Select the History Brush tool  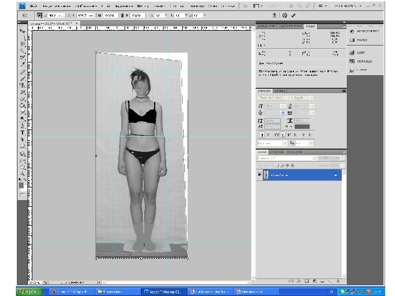pyautogui.click(x=22, y=92)
